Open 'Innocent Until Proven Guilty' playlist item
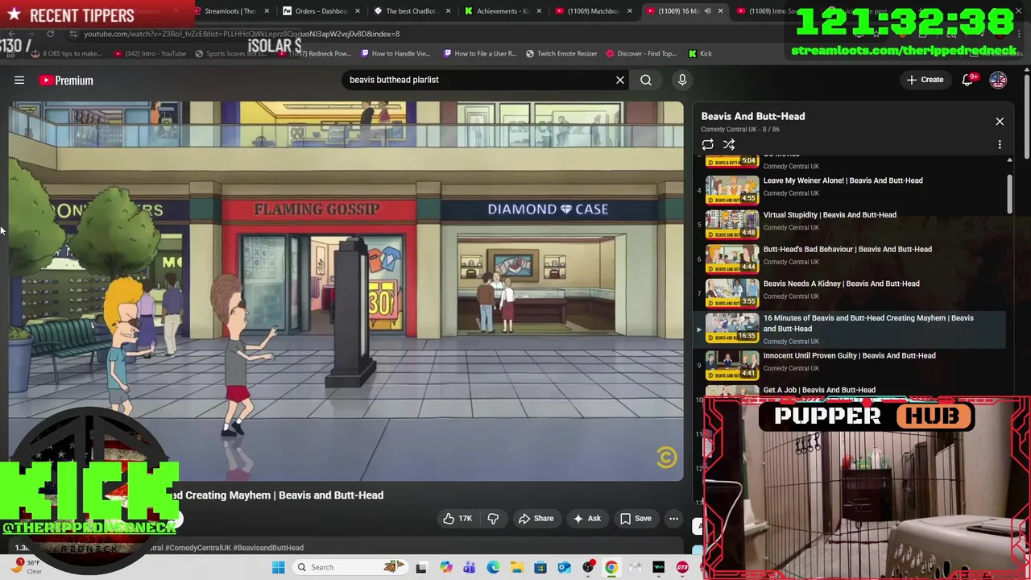 [849, 355]
